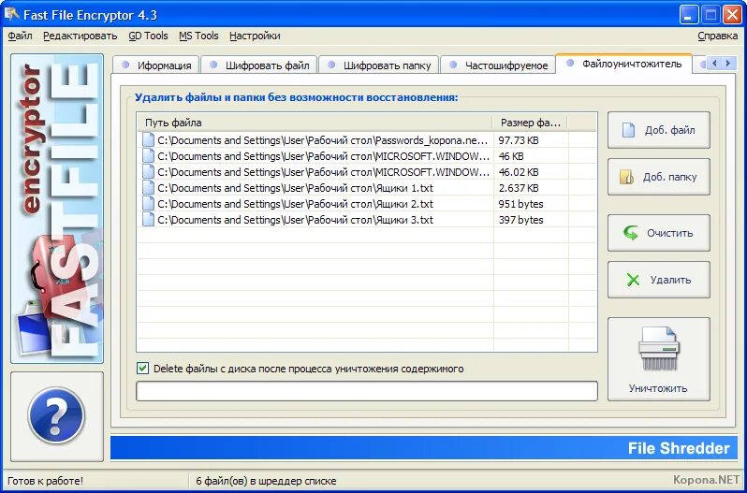Minimize the Fast File Encryptor window
The width and height of the screenshot is (747, 493).
(x=688, y=15)
